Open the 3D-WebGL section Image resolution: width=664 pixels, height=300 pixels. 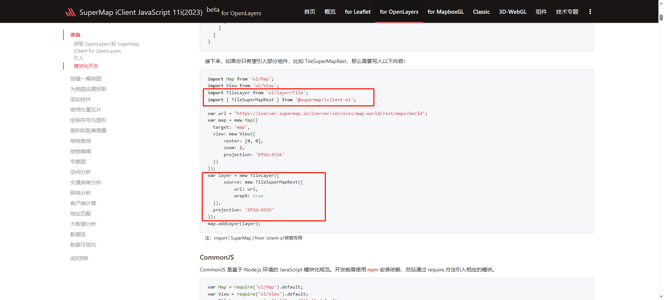click(512, 12)
